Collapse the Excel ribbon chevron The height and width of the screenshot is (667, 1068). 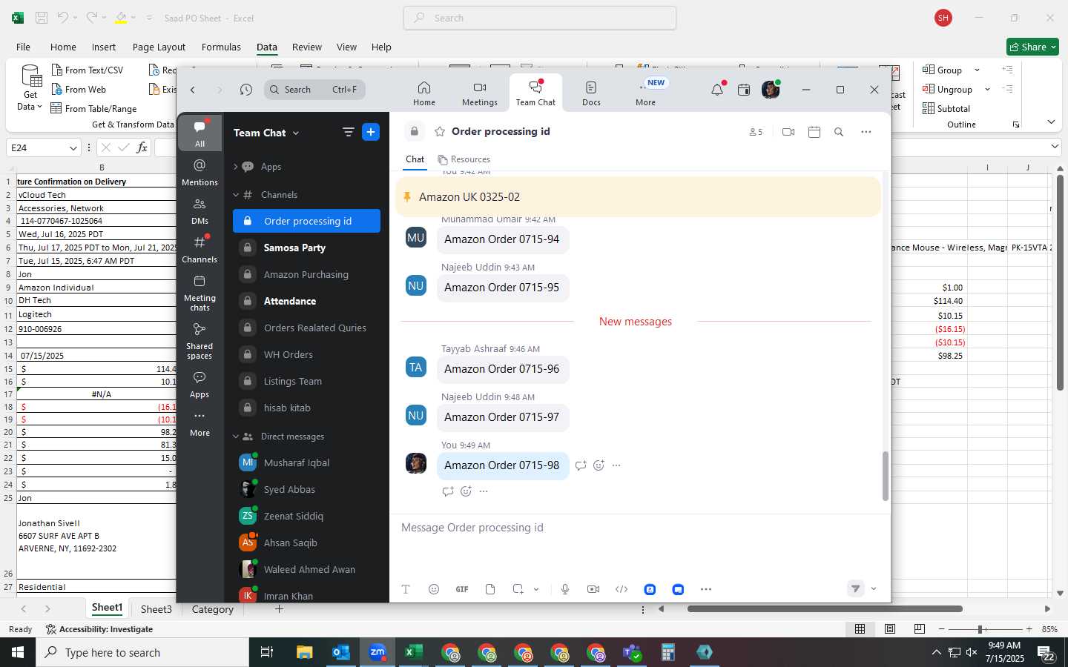(x=1051, y=122)
